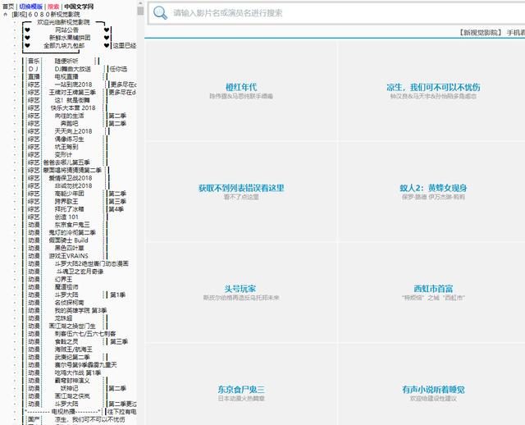Select the 王牌对王牌第三季 row
The width and height of the screenshot is (525, 425).
(x=72, y=92)
